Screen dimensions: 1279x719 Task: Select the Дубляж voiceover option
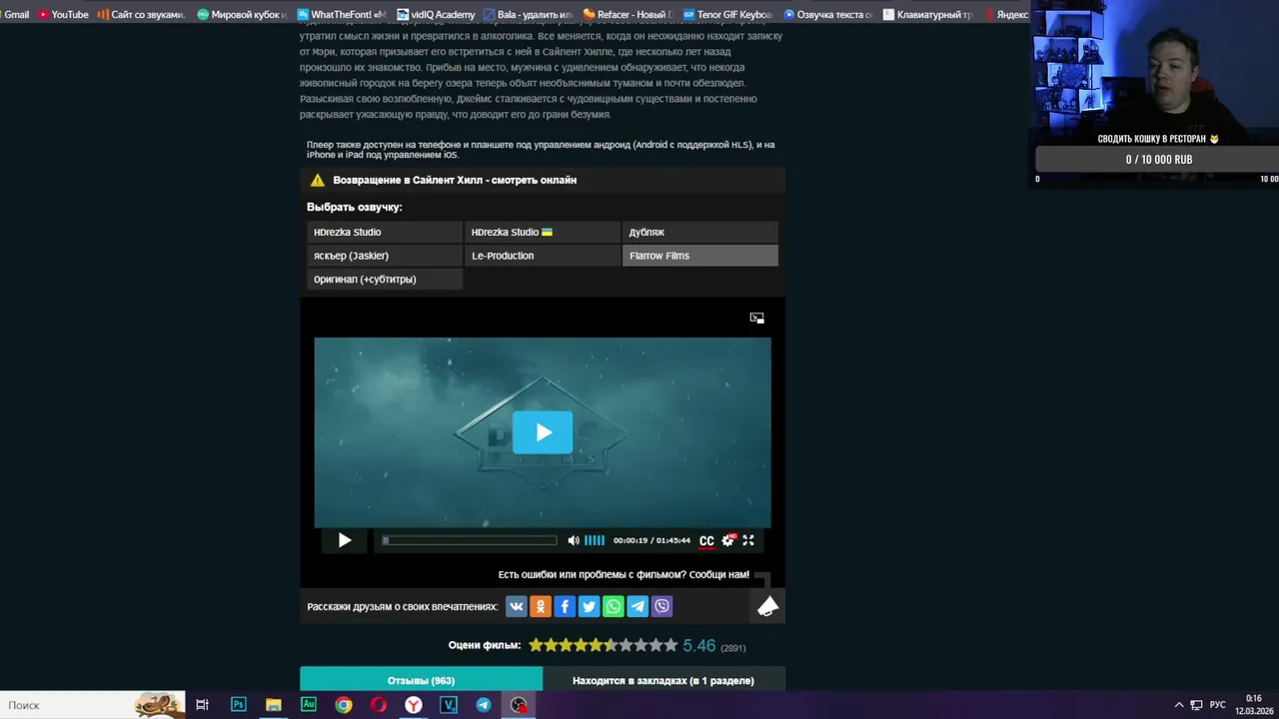pyautogui.click(x=699, y=232)
